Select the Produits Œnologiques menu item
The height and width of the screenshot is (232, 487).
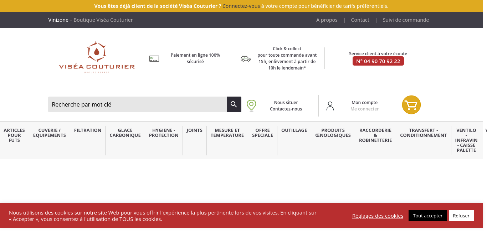333,133
